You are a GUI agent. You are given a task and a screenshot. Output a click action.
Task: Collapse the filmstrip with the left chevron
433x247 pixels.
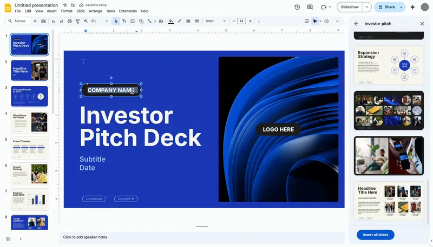(21, 239)
